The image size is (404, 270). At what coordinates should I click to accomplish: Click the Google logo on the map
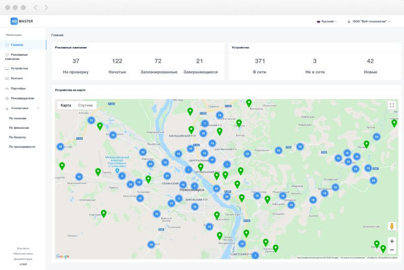[63, 256]
